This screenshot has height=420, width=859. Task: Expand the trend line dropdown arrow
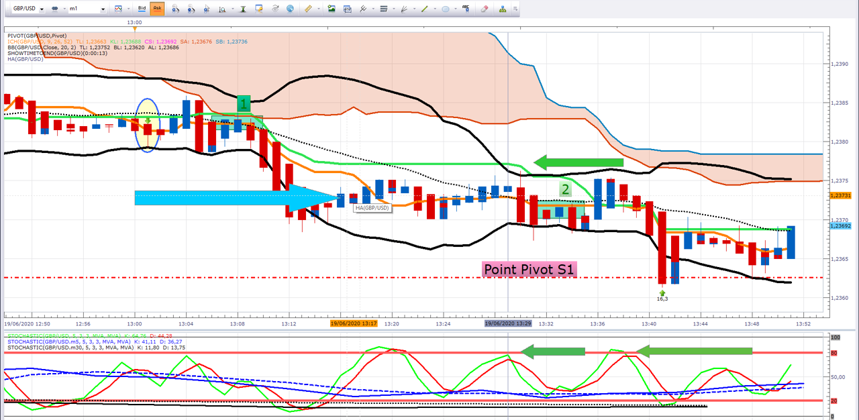coord(434,9)
